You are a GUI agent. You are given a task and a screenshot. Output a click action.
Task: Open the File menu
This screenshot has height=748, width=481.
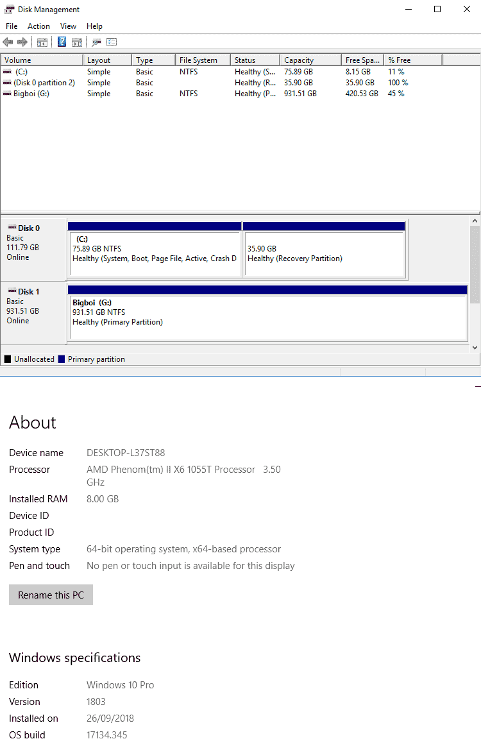(x=12, y=26)
